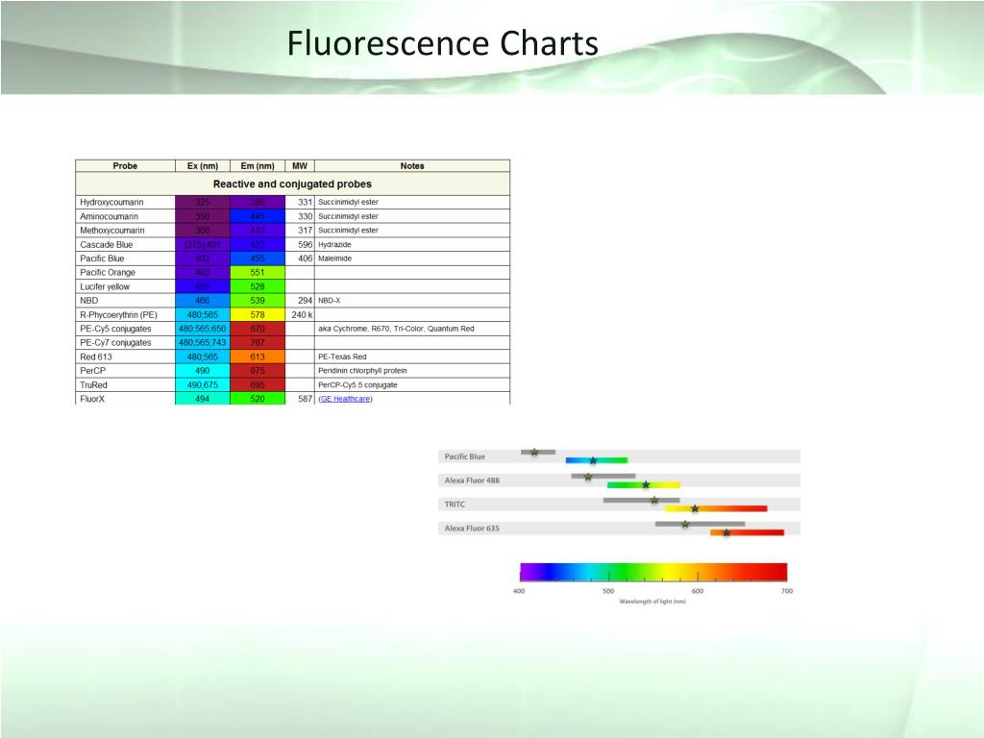Click the 466 excitation cell for NBD

[203, 301]
